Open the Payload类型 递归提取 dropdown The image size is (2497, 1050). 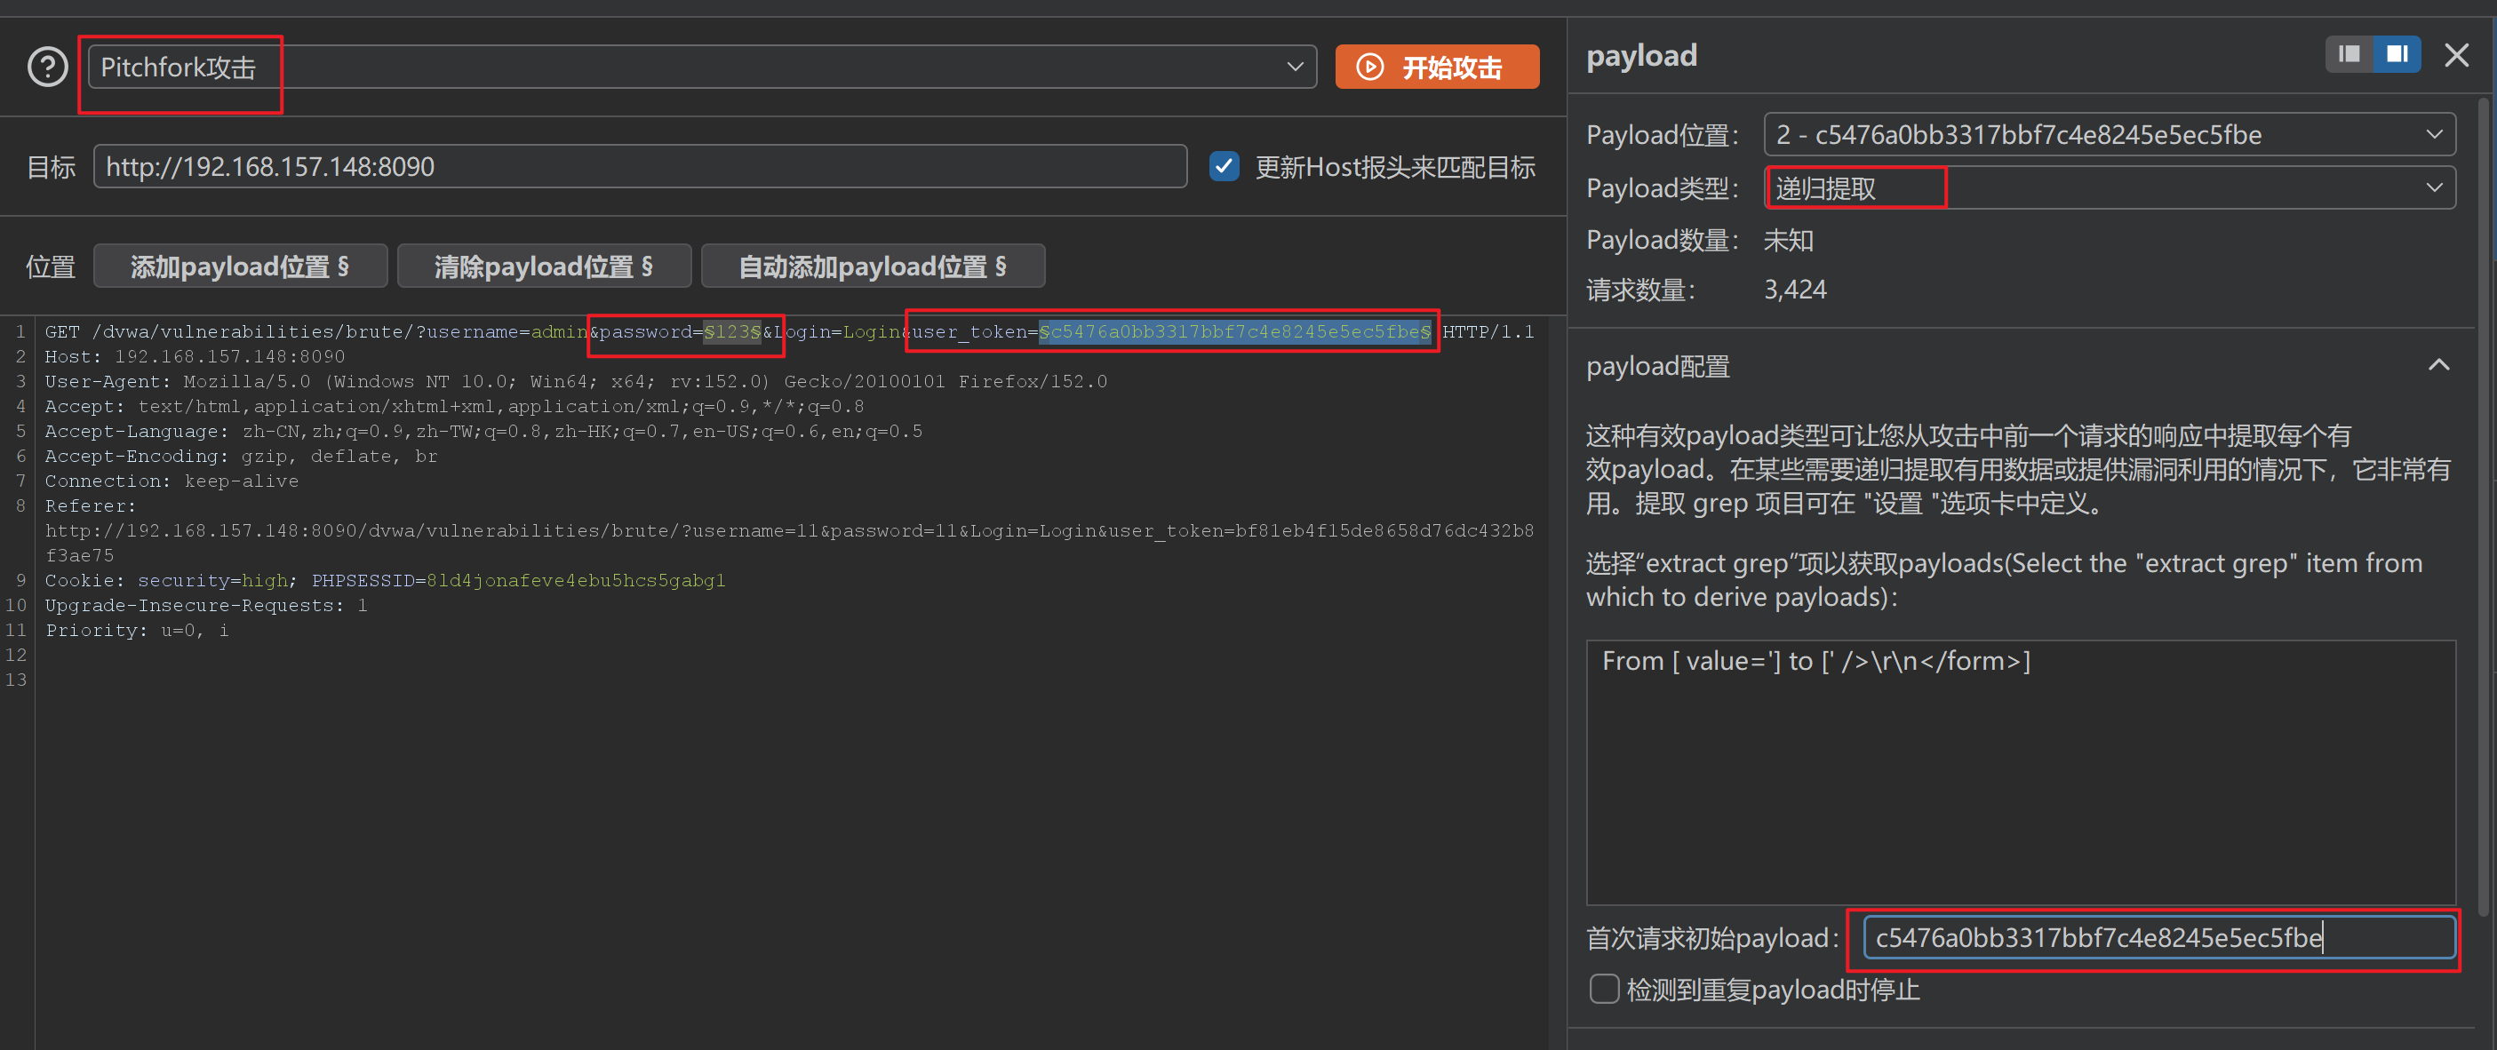click(x=2110, y=188)
